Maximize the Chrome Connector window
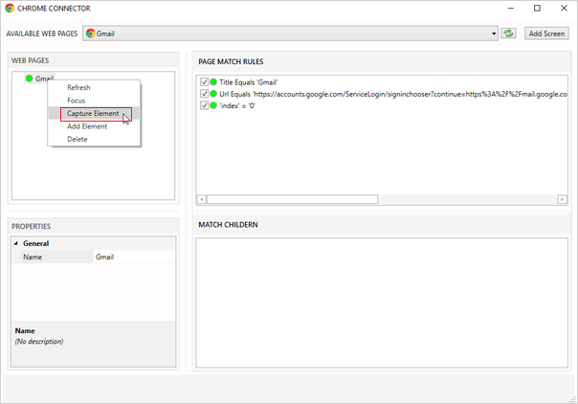This screenshot has height=404, width=578. click(x=537, y=8)
